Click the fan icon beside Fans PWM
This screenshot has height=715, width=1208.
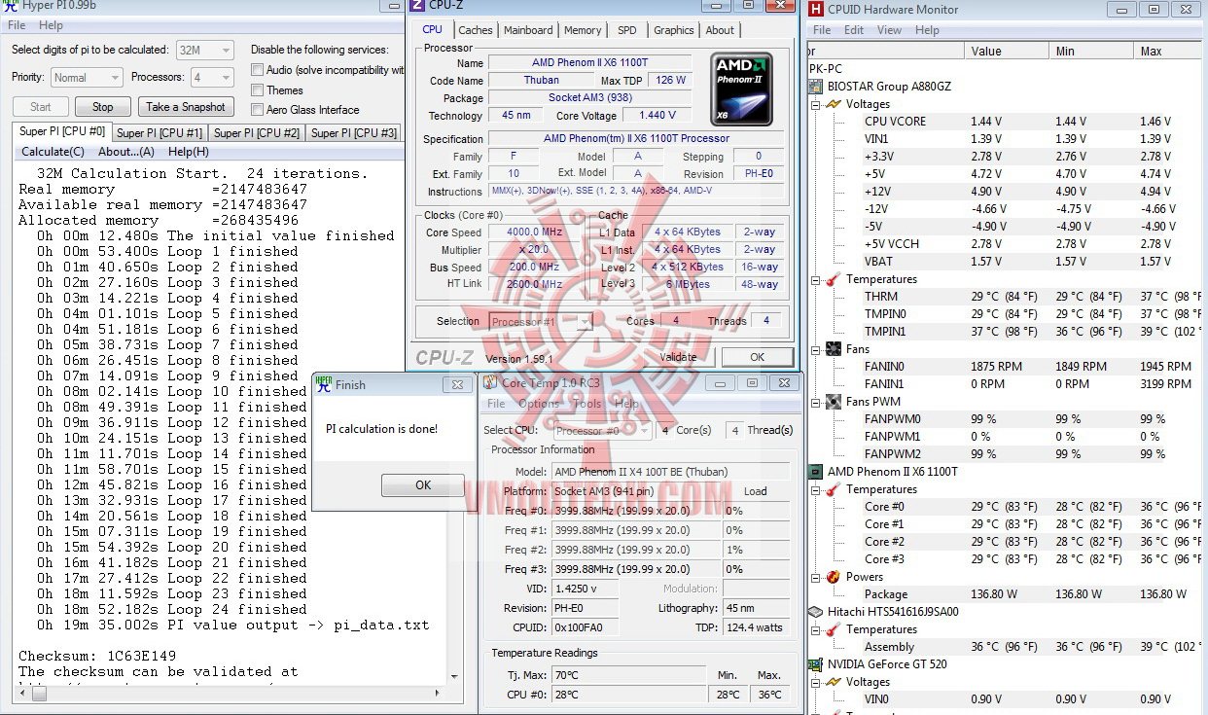[x=834, y=402]
